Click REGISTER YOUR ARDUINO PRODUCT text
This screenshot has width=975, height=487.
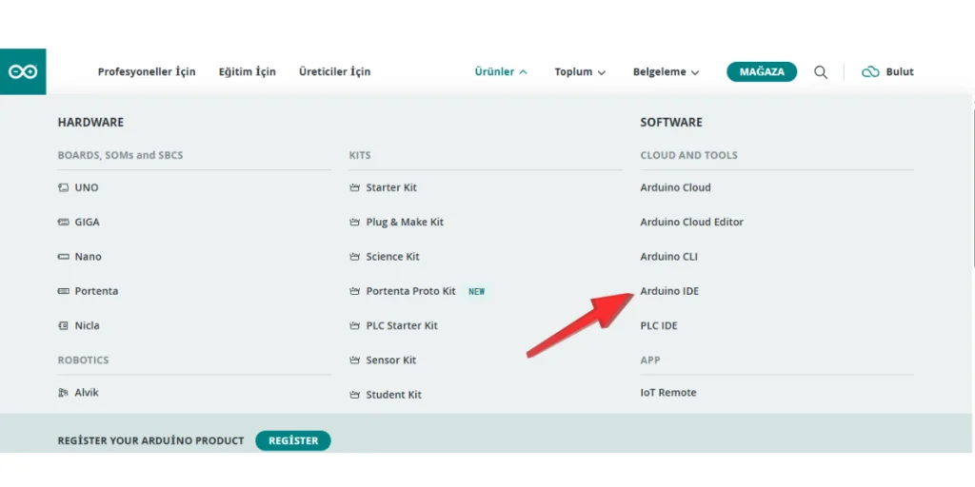[x=151, y=441]
